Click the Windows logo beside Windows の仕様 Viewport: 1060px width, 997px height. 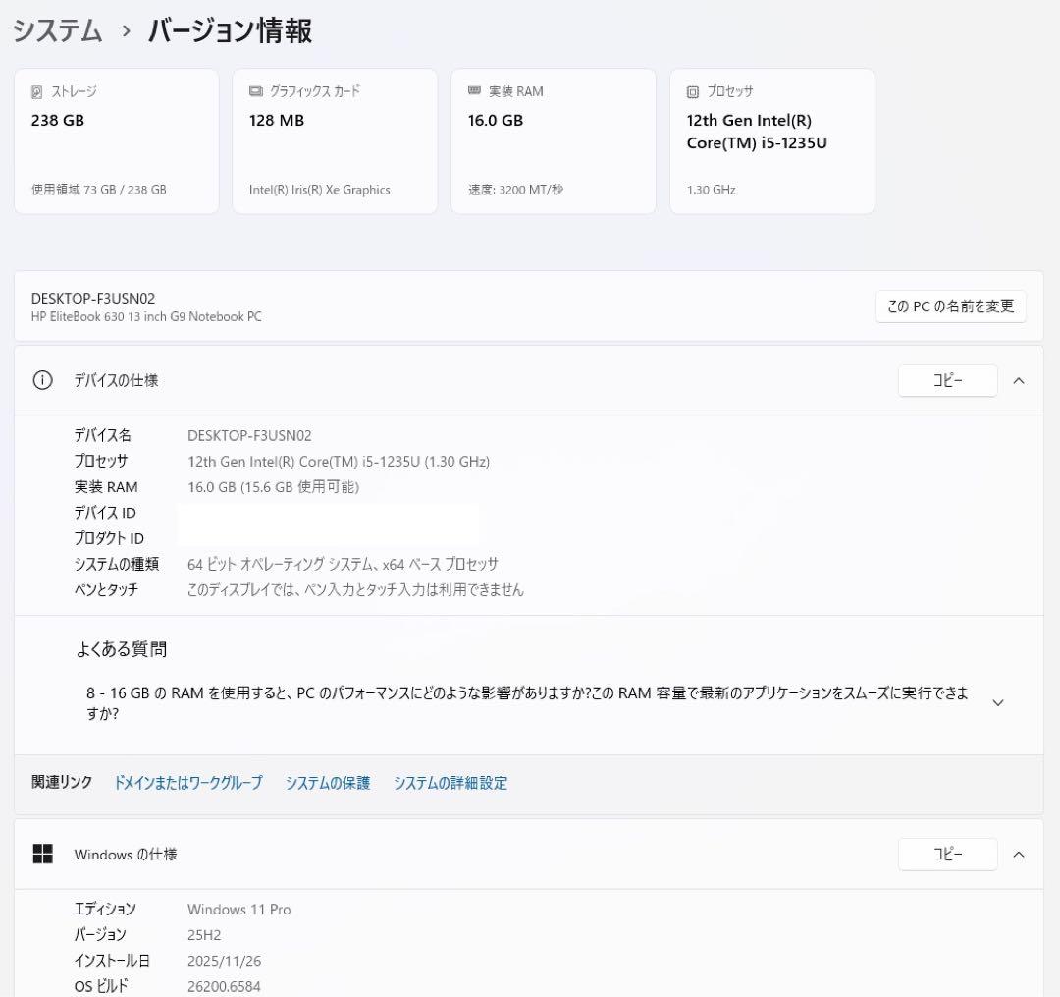coord(43,855)
